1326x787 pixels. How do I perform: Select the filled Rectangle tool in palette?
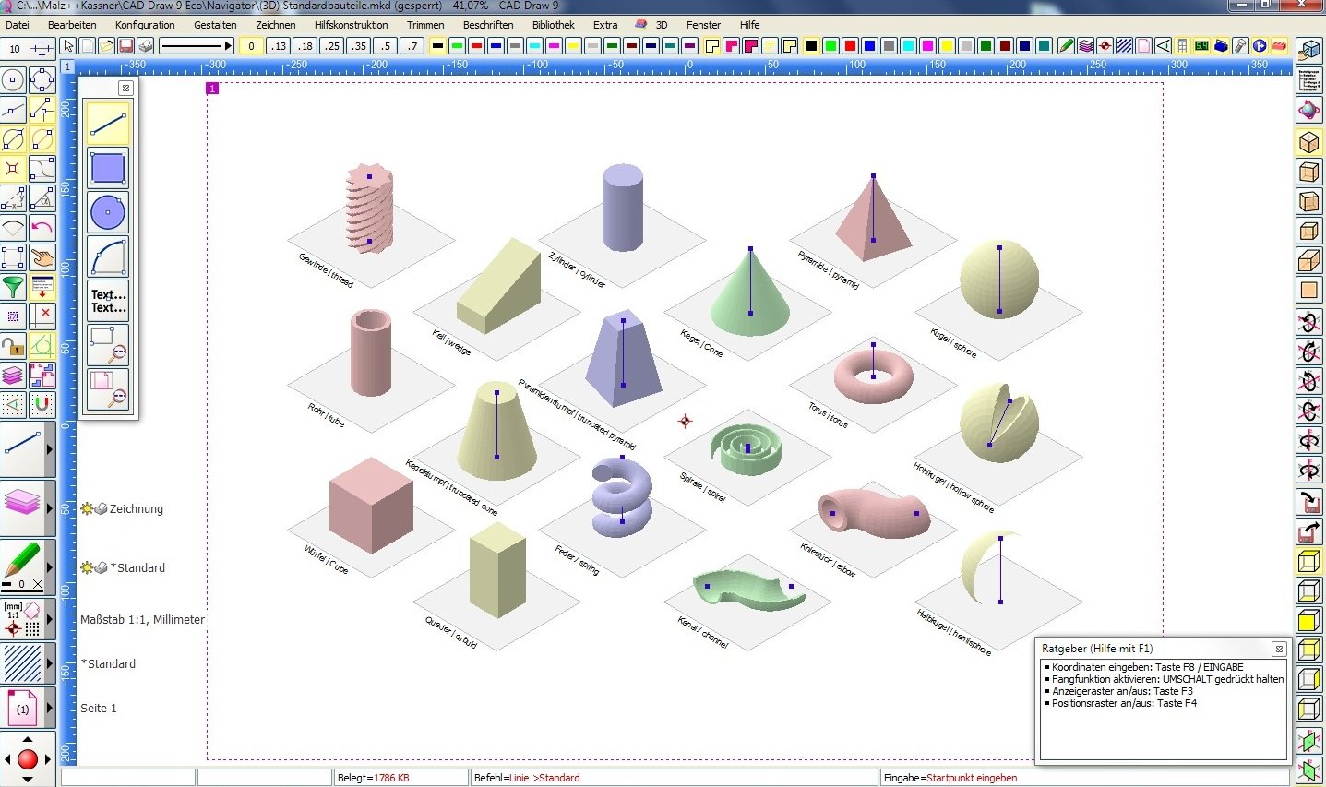coord(108,168)
